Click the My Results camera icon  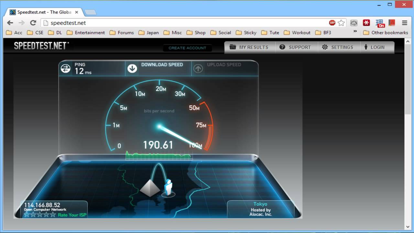(233, 47)
